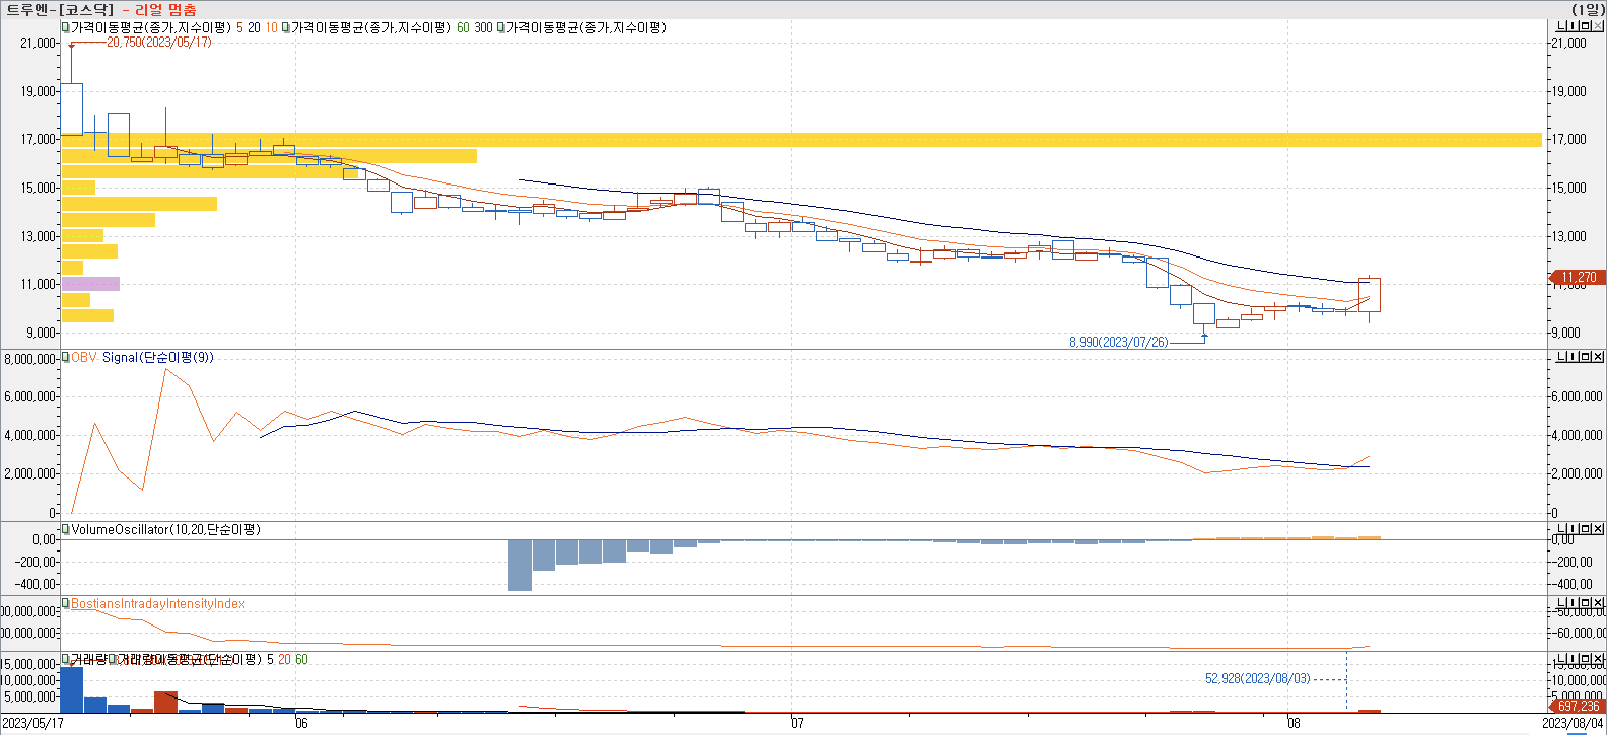The width and height of the screenshot is (1607, 735).
Task: Click the vertical-bar icon in the VolumeOscillator panel
Action: pyautogui.click(x=1573, y=529)
